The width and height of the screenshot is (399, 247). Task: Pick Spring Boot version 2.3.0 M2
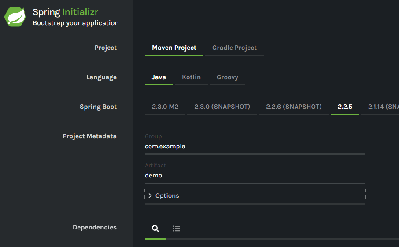165,107
